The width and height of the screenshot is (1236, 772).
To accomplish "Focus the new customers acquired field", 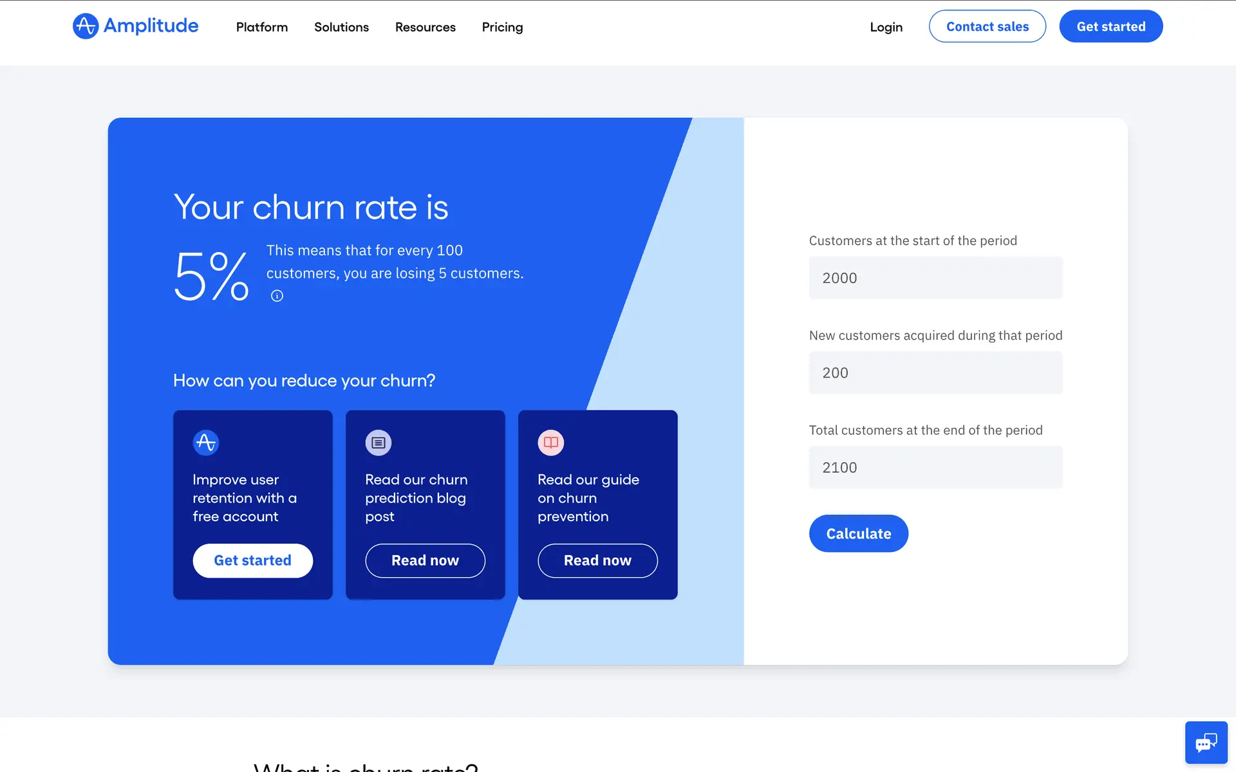I will pyautogui.click(x=936, y=372).
